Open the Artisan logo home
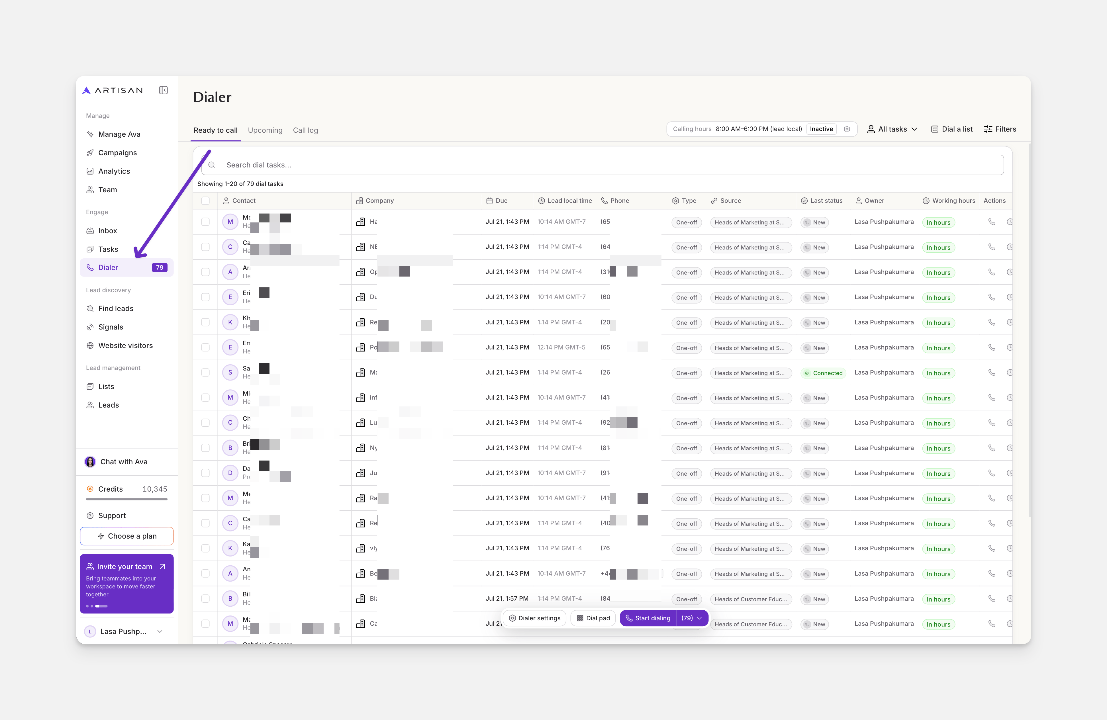This screenshot has height=720, width=1107. pyautogui.click(x=113, y=90)
